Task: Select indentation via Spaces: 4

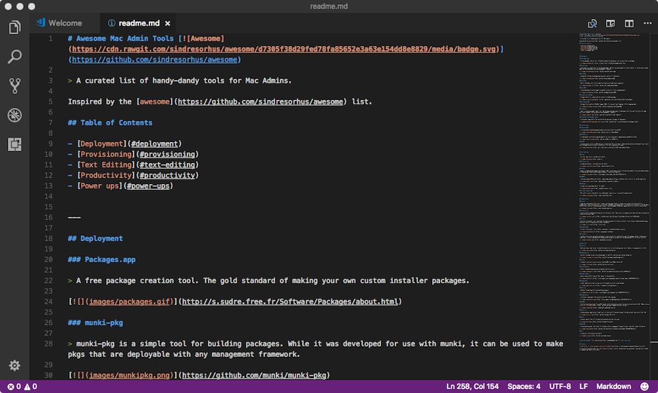Action: pyautogui.click(x=524, y=386)
